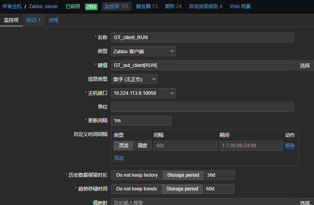Open the 触发器 73 section
Image resolution: width=314 pixels, height=205 pixels.
[147, 6]
